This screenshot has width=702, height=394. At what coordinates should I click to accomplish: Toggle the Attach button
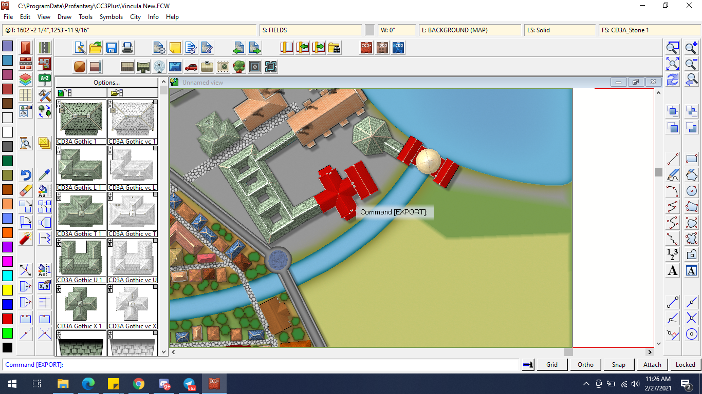(x=652, y=365)
